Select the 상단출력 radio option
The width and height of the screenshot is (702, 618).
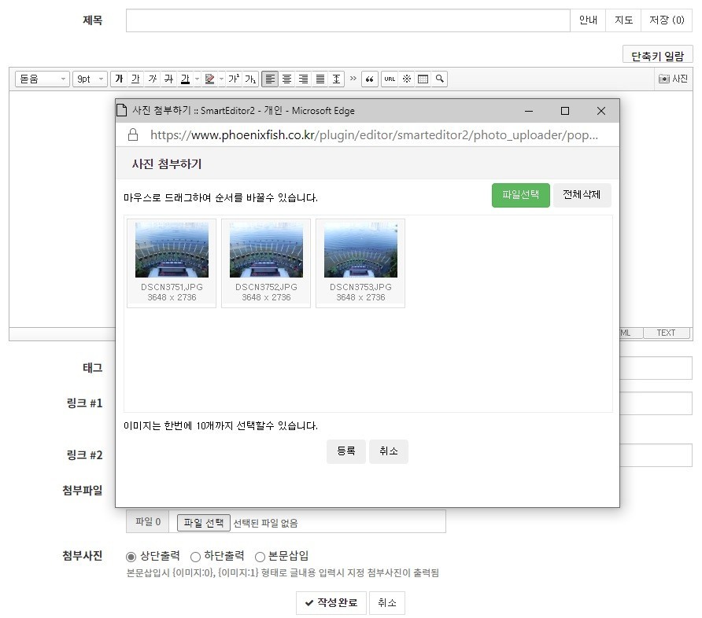[x=131, y=557]
